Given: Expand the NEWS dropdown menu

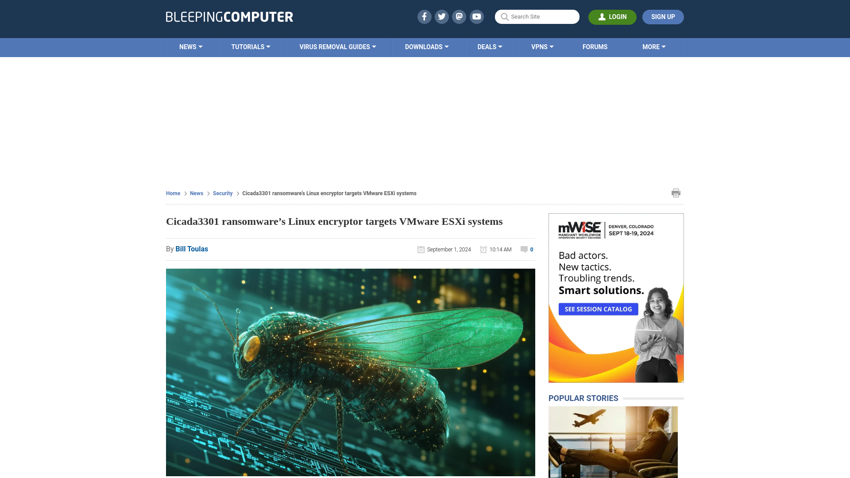Looking at the screenshot, I should pyautogui.click(x=192, y=47).
